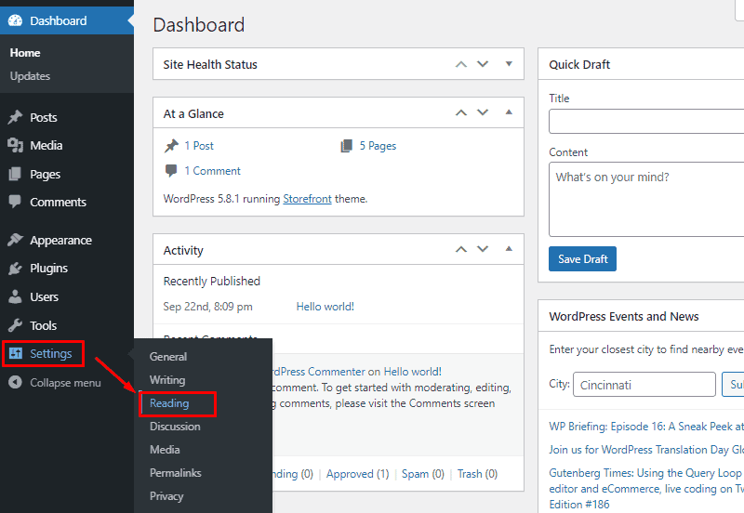Click the Settings sliders icon
The image size is (744, 513).
click(x=16, y=353)
